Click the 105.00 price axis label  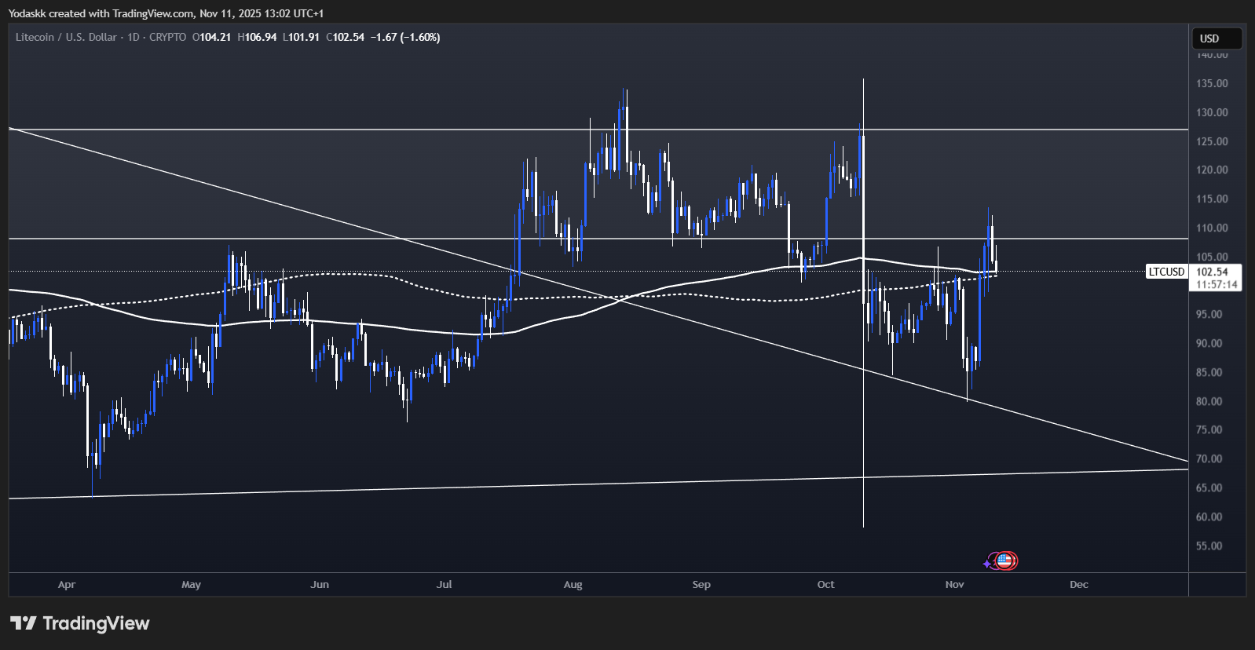[1212, 257]
